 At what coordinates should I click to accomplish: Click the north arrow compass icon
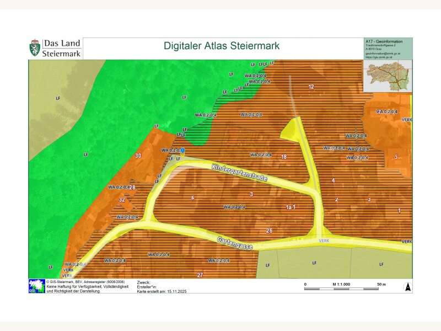click(x=407, y=286)
